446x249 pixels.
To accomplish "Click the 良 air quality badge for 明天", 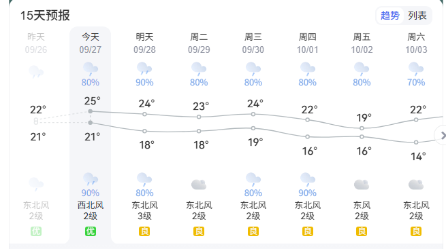I will coord(144,231).
